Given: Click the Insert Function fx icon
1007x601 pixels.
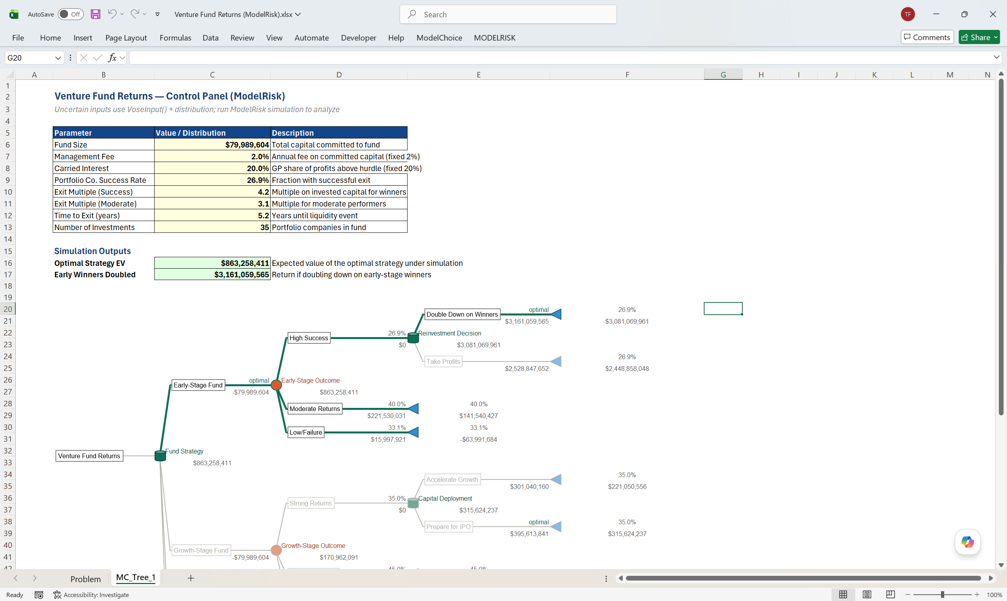Looking at the screenshot, I should (x=112, y=58).
